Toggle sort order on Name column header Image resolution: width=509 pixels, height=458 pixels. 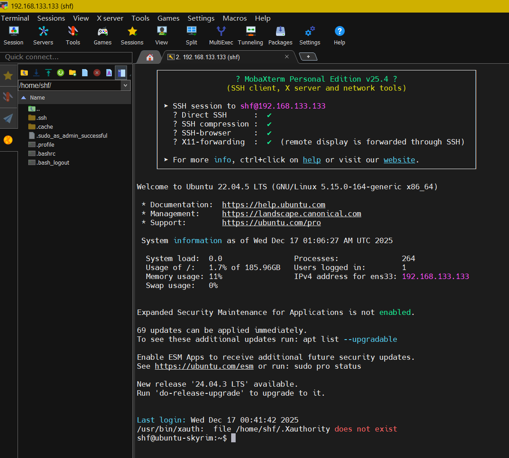pyautogui.click(x=37, y=98)
